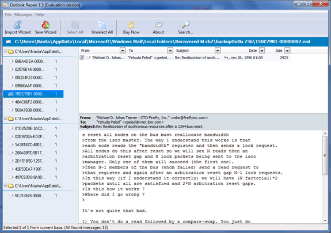Open the Help menu
This screenshot has width=331, height=233.
coord(40,14)
